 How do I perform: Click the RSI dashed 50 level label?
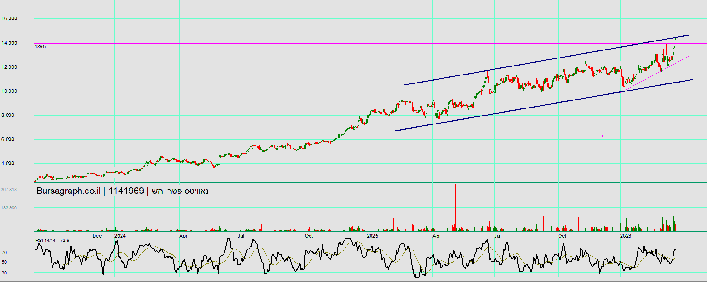pyautogui.click(x=4, y=262)
